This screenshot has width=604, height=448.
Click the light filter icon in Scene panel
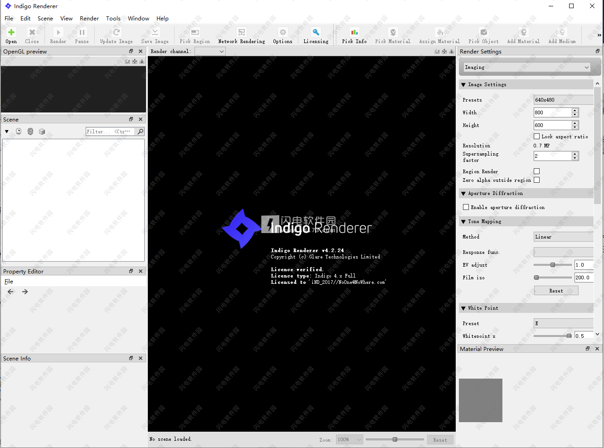19,131
